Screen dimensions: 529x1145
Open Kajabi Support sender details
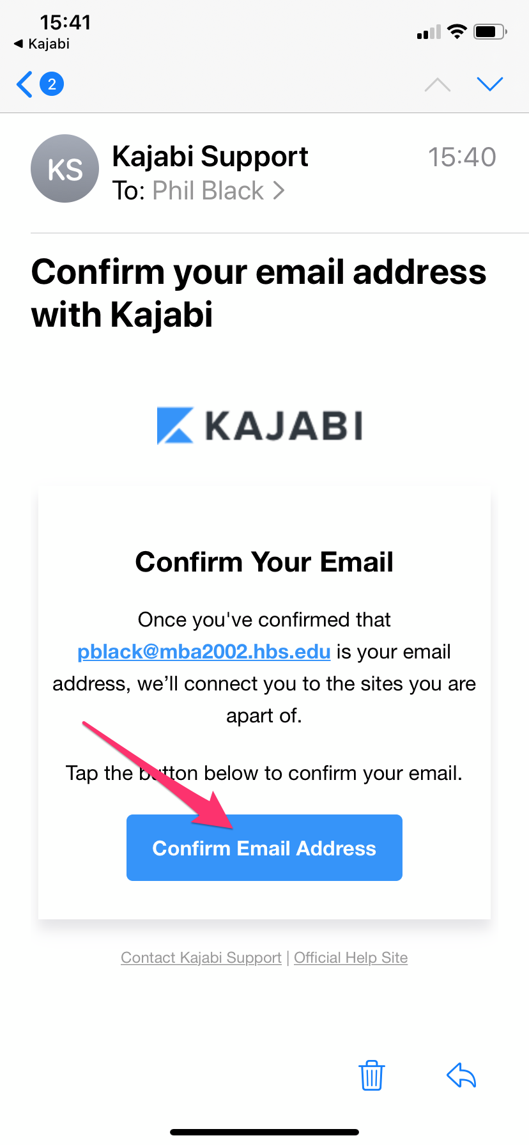(x=210, y=157)
